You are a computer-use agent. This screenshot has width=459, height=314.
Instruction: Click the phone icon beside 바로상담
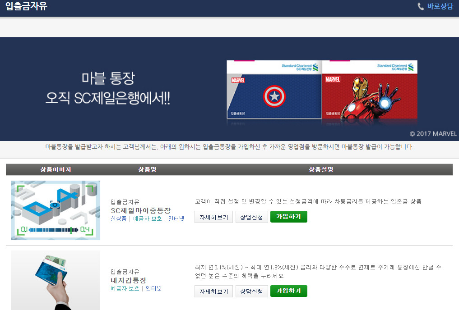point(421,6)
